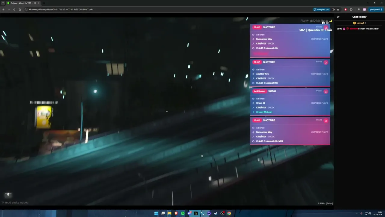Image resolution: width=385 pixels, height=217 pixels.
Task: Open the tab search dropdown arrow
Action: coord(3,3)
